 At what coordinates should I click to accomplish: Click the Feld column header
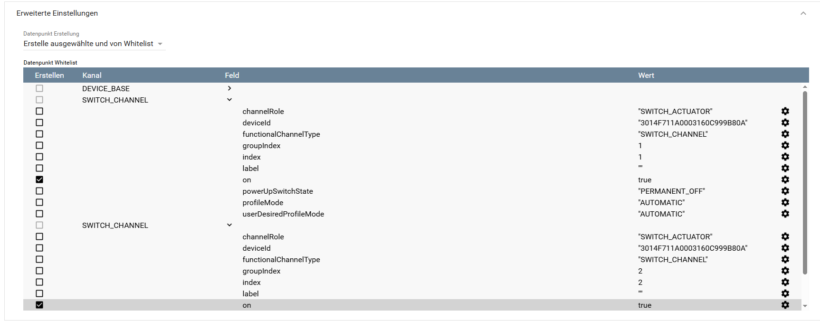point(232,76)
